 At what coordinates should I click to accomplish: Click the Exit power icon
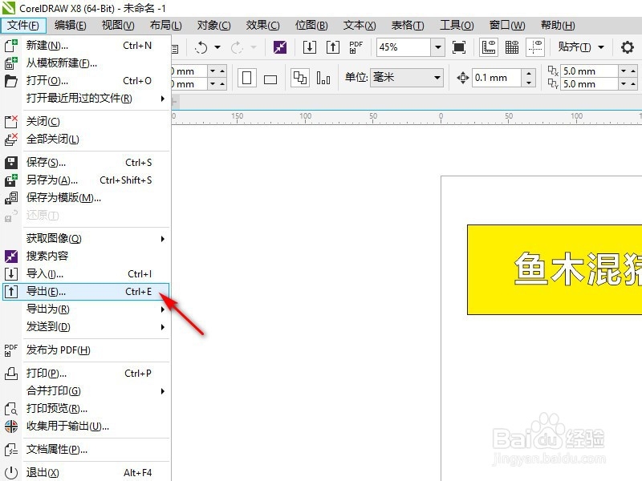coord(11,473)
